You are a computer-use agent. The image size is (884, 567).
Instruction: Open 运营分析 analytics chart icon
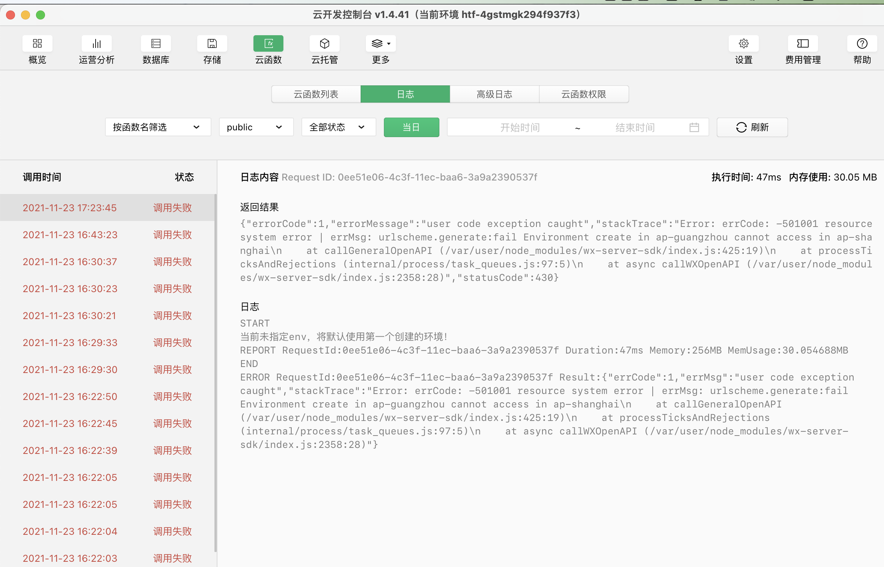(x=96, y=44)
